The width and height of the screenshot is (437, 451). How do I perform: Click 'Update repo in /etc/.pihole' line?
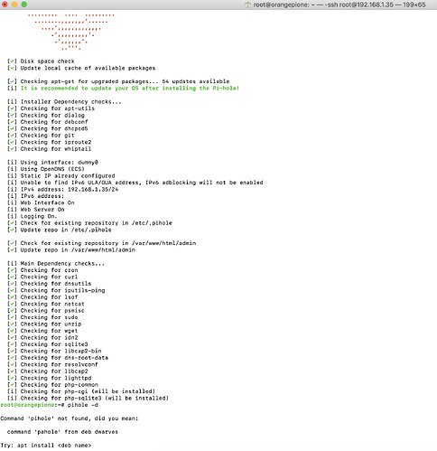(60, 230)
